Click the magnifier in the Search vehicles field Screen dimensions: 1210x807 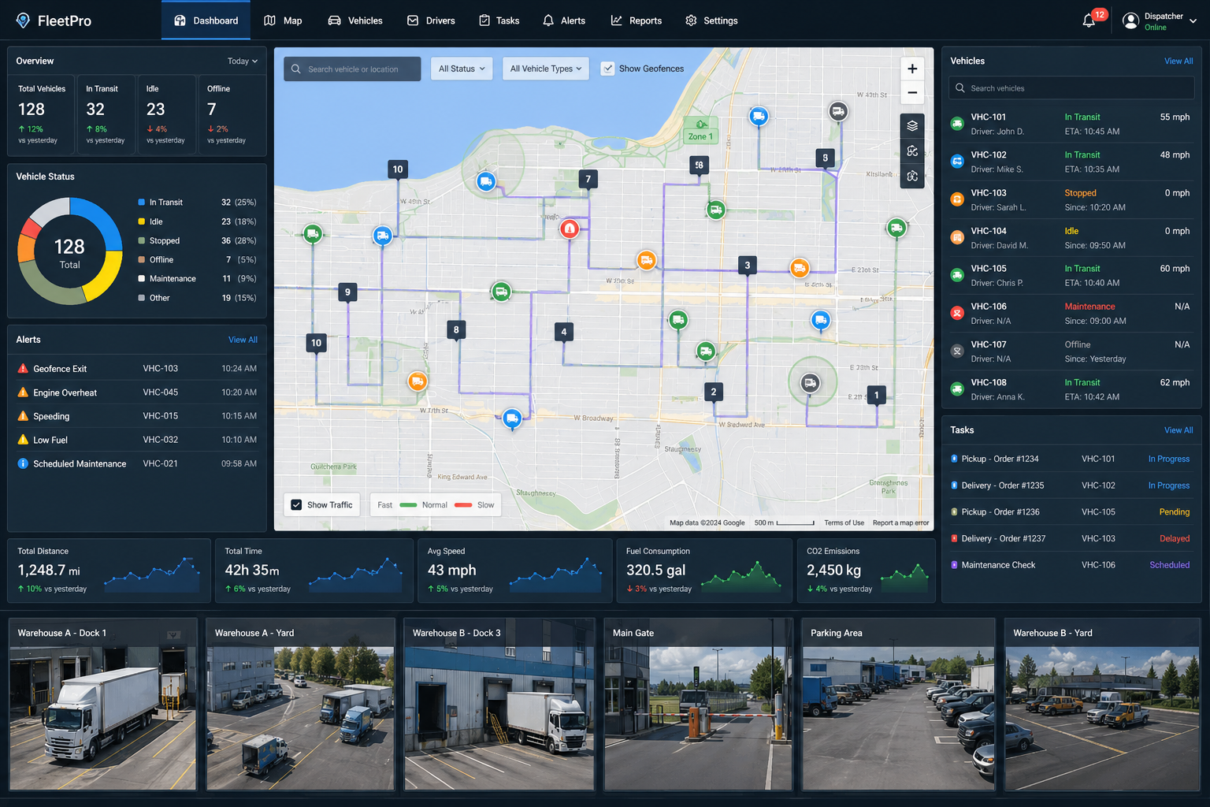point(960,87)
